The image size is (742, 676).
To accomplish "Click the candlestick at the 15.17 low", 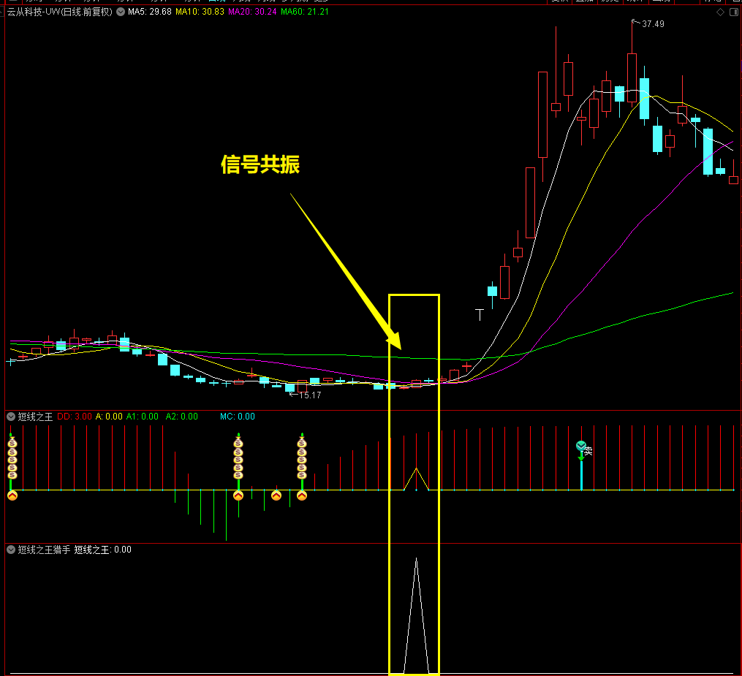I will (x=289, y=388).
